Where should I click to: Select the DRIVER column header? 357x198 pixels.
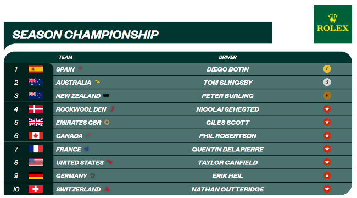pyautogui.click(x=228, y=57)
